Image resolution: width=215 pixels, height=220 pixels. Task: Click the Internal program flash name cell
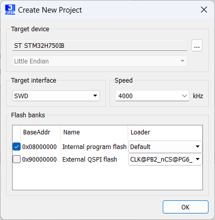click(x=94, y=147)
